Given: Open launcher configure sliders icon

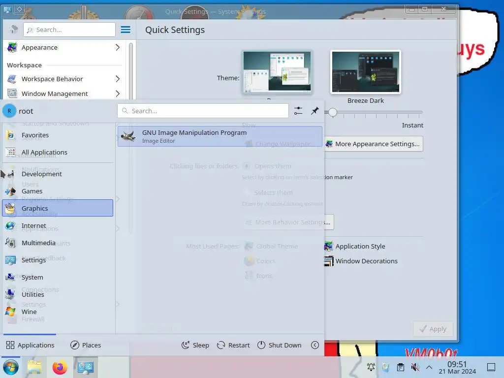Looking at the screenshot, I should click(x=298, y=111).
